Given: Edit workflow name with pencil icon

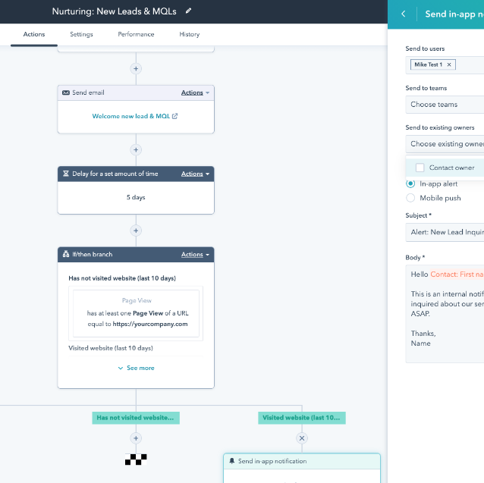Looking at the screenshot, I should pos(188,11).
